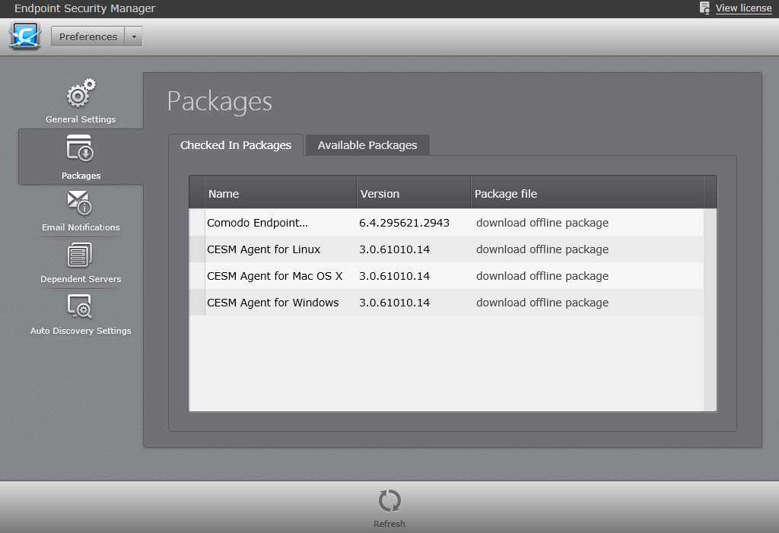Click the license certificate icon

click(x=704, y=8)
